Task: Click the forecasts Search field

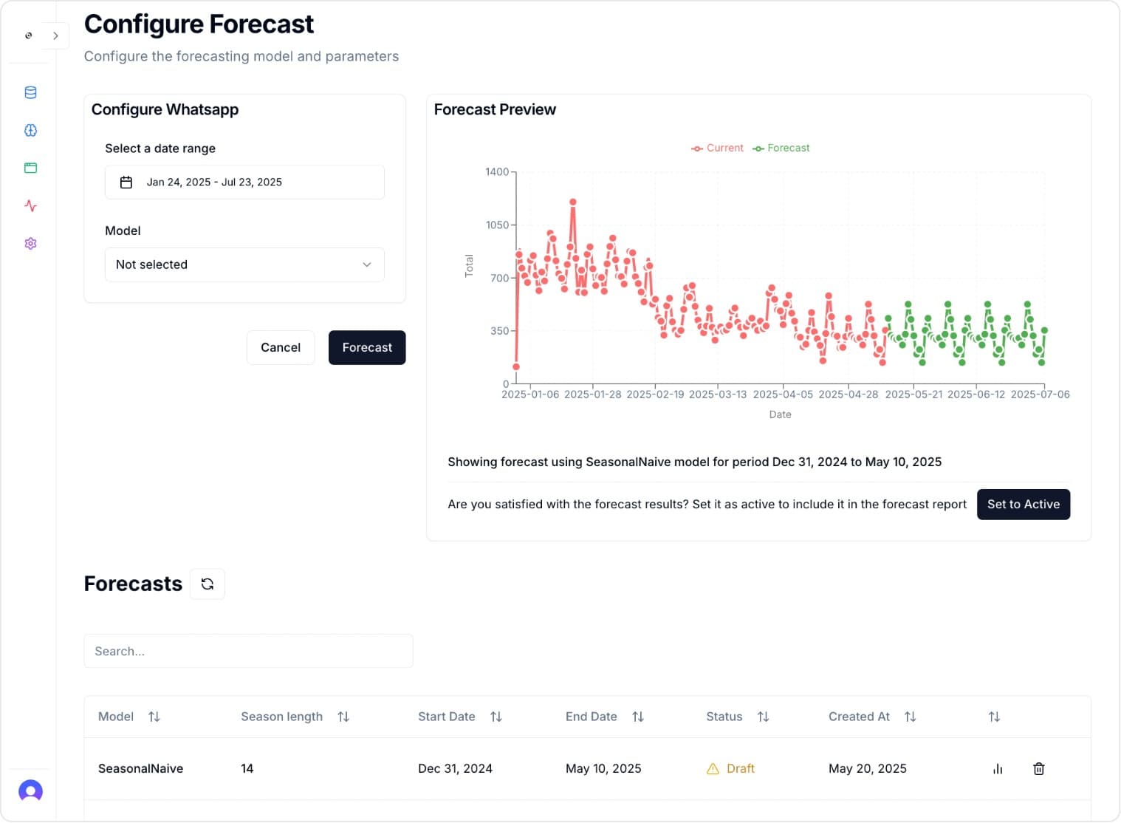Action: coord(248,651)
